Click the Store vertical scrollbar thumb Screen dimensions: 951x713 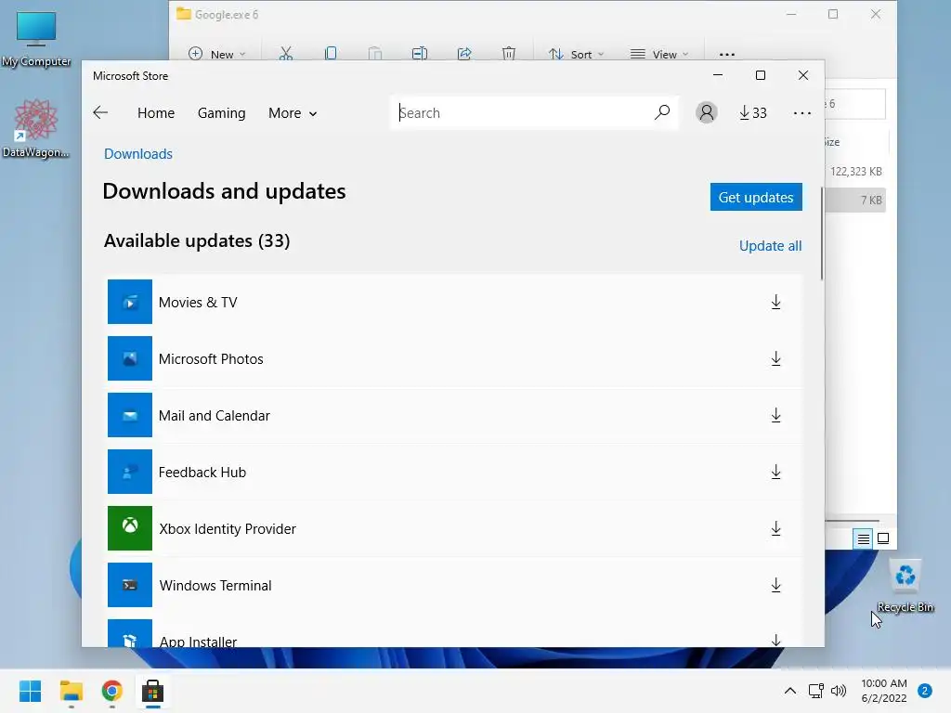point(822,233)
